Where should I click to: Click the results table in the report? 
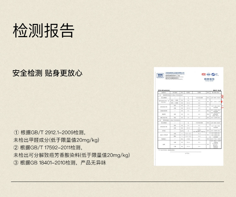coord(189,120)
